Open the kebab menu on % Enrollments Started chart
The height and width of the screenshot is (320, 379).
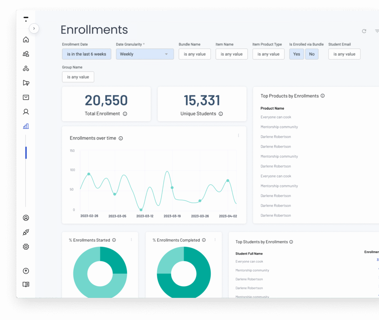(131, 239)
